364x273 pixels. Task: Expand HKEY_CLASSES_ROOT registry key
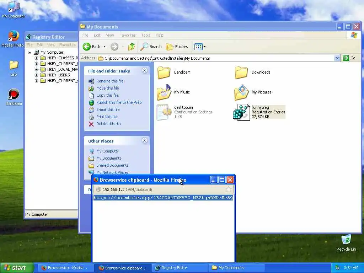(37, 58)
